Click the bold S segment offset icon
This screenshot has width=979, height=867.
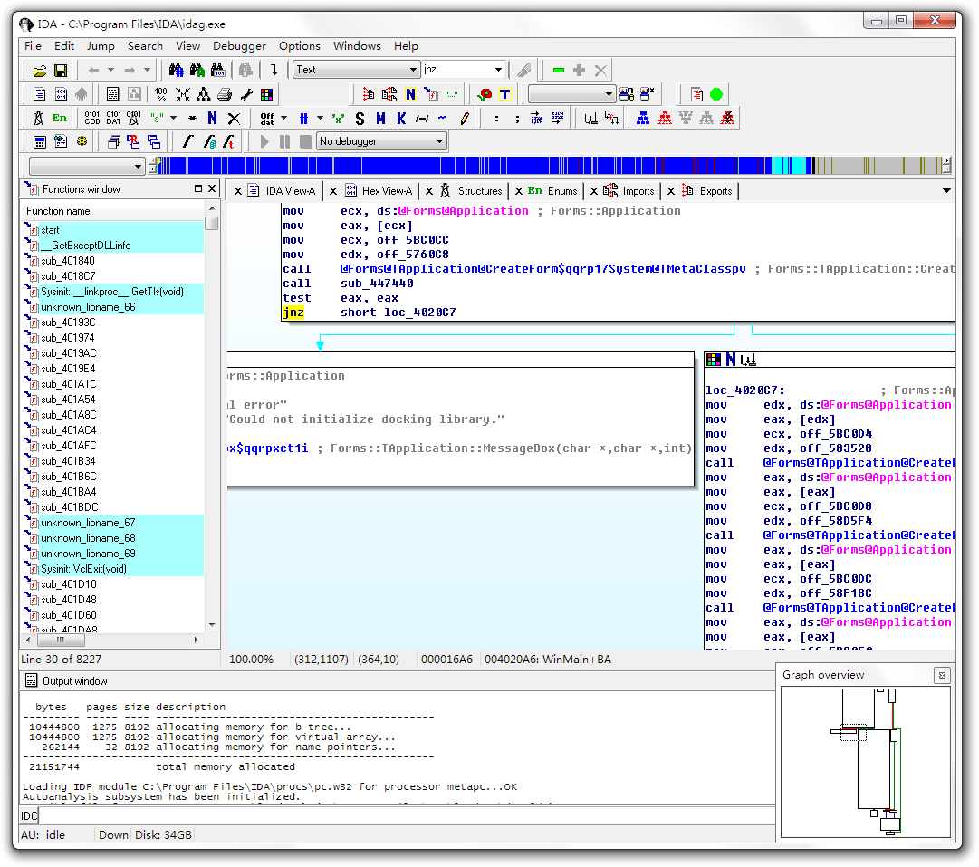pyautogui.click(x=360, y=118)
